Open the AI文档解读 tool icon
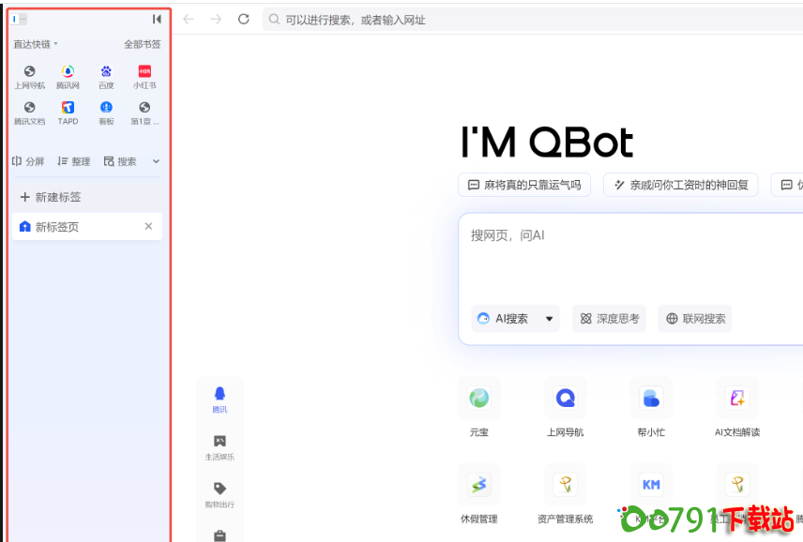 736,399
